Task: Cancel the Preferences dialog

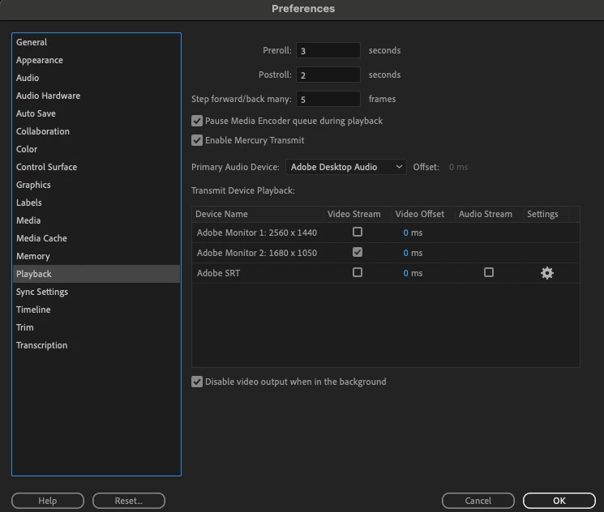Action: coord(478,501)
